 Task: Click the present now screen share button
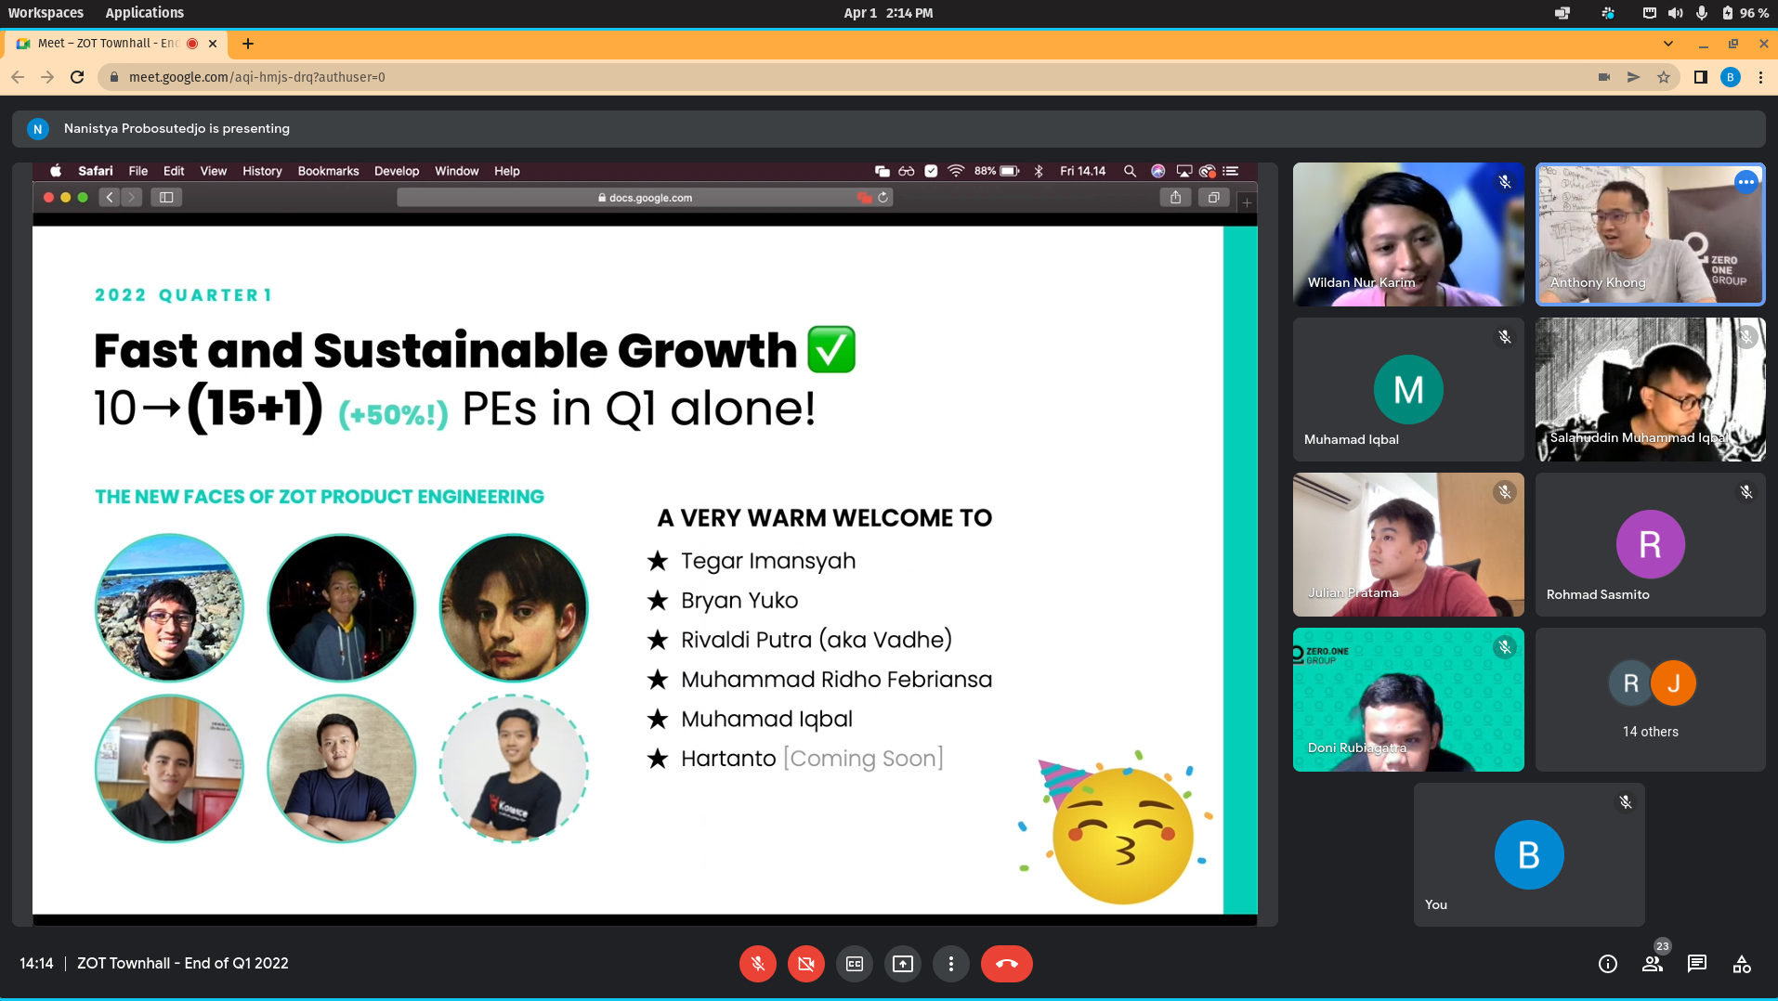pos(902,964)
